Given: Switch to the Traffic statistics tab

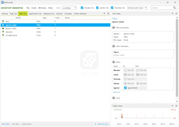Looking at the screenshot, I should coord(80,14).
